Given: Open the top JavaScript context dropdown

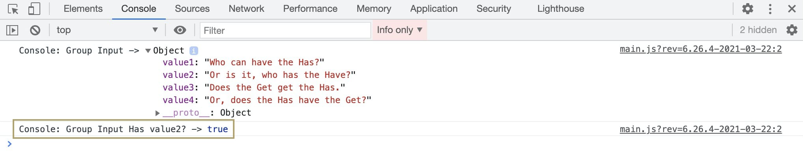Looking at the screenshot, I should [107, 30].
